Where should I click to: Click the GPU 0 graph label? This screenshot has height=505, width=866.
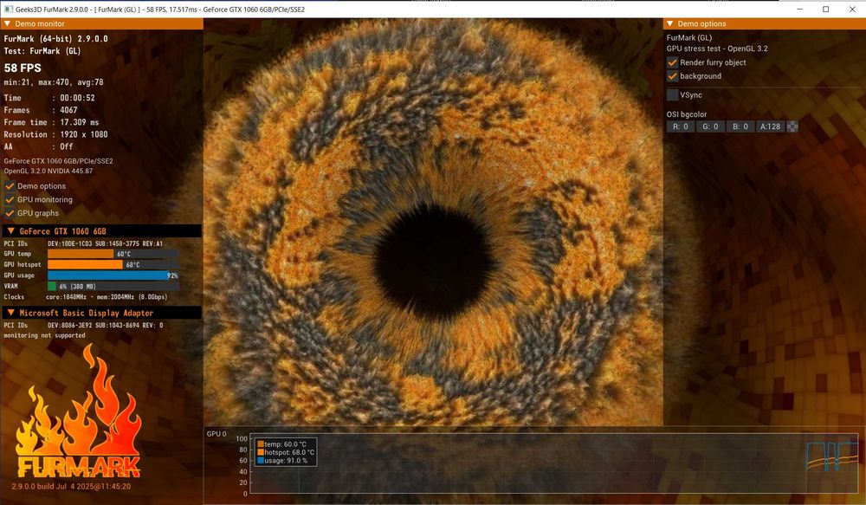point(216,434)
